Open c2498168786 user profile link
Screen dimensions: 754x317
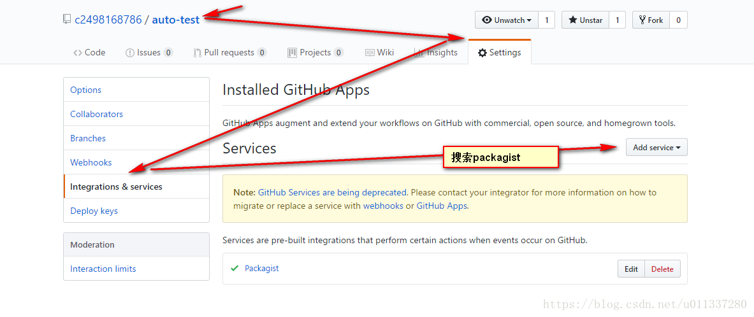(x=108, y=20)
